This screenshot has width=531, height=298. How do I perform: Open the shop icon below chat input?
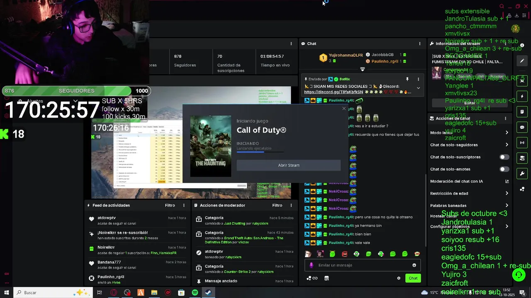click(326, 278)
